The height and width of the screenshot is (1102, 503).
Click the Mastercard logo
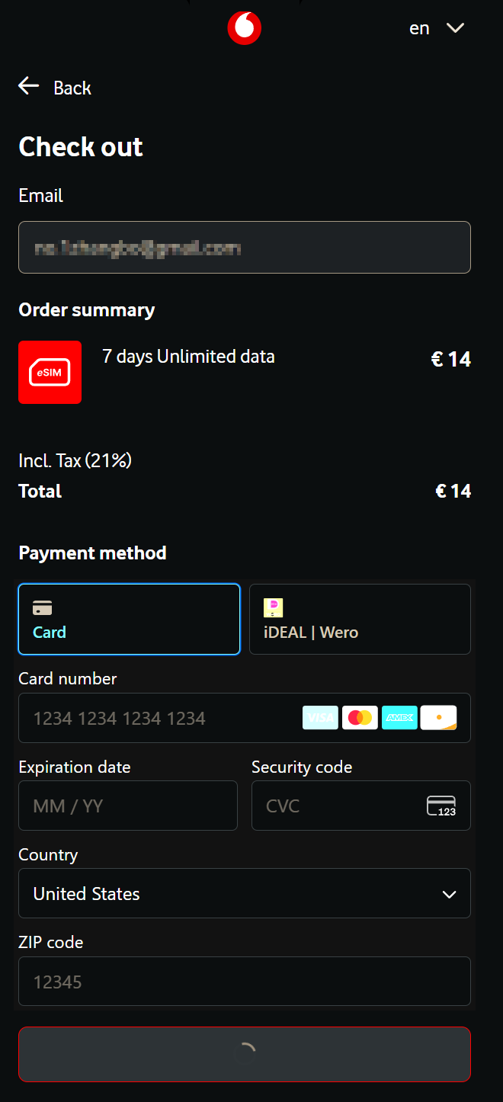click(x=360, y=718)
